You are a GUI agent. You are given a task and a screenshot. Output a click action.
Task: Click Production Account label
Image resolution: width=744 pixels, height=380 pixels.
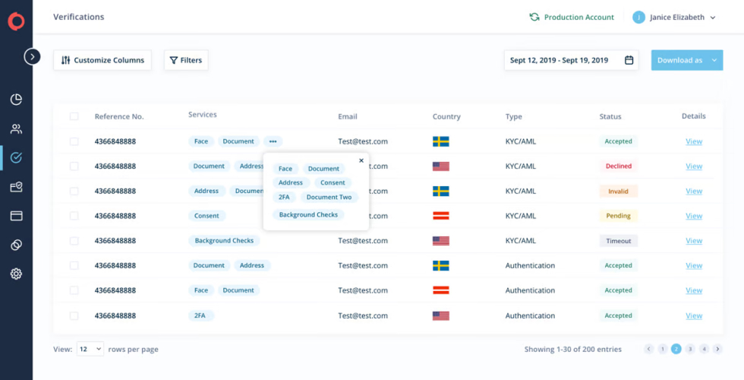tap(578, 17)
